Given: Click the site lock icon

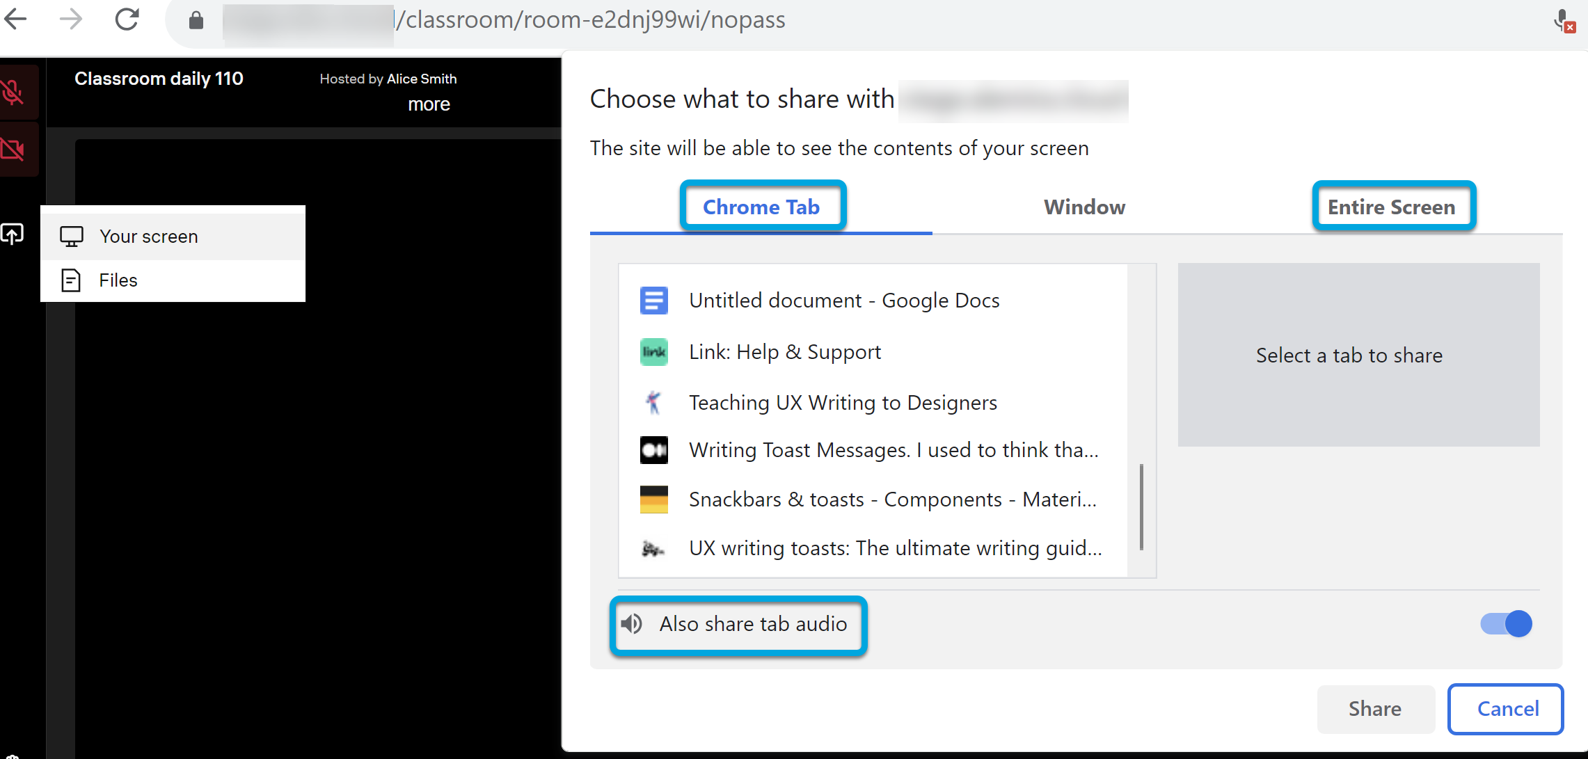Looking at the screenshot, I should coord(196,20).
